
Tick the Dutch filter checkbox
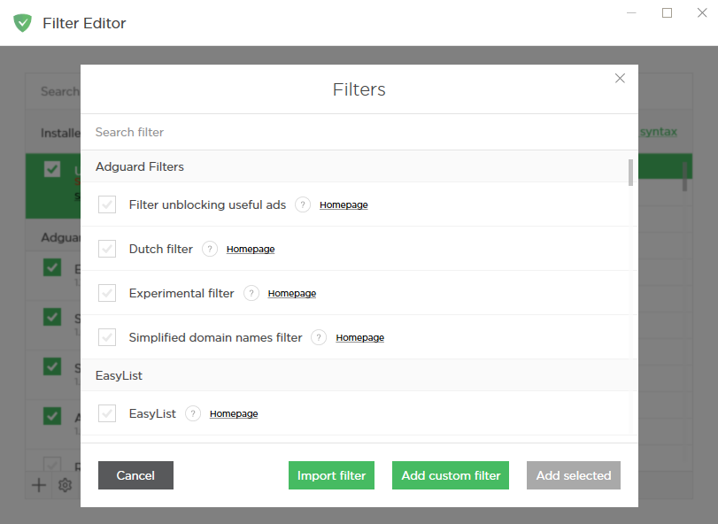click(x=107, y=249)
